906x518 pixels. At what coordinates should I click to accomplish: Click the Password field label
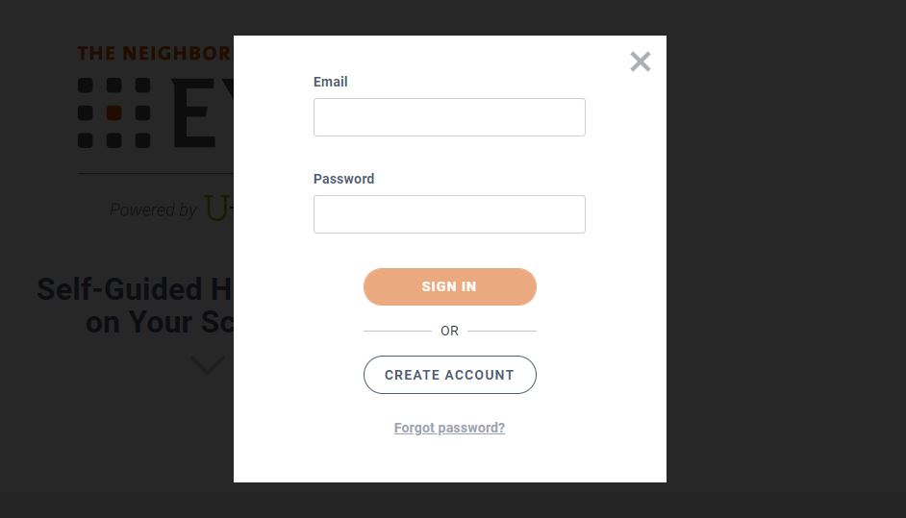tap(343, 179)
